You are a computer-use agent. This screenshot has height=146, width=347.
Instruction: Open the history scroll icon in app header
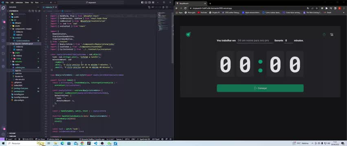point(332,34)
